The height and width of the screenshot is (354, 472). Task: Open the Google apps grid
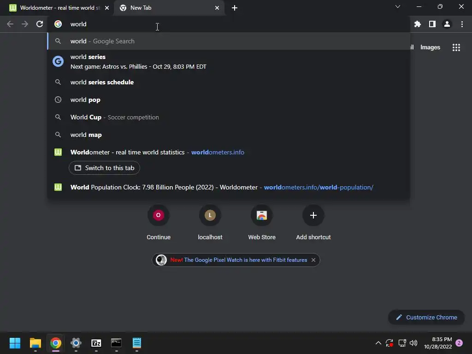click(456, 47)
